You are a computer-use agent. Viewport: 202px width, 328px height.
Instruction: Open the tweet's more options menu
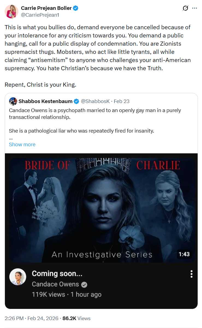click(195, 8)
